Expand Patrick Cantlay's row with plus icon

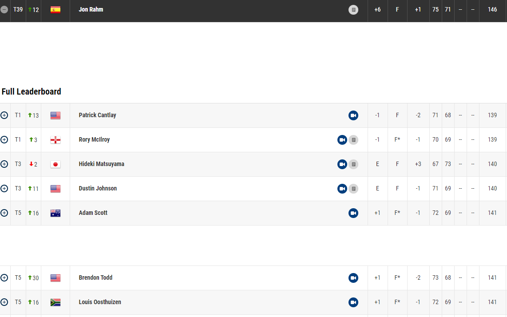click(4, 115)
